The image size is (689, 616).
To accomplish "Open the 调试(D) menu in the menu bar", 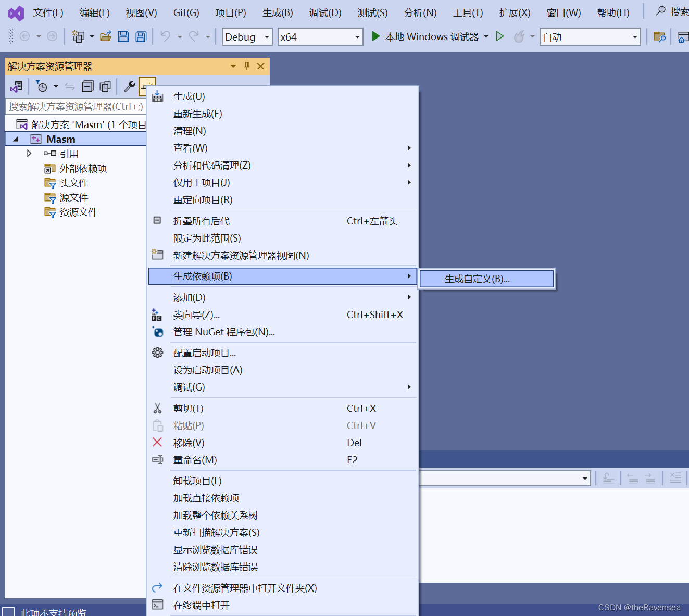I will tap(325, 12).
